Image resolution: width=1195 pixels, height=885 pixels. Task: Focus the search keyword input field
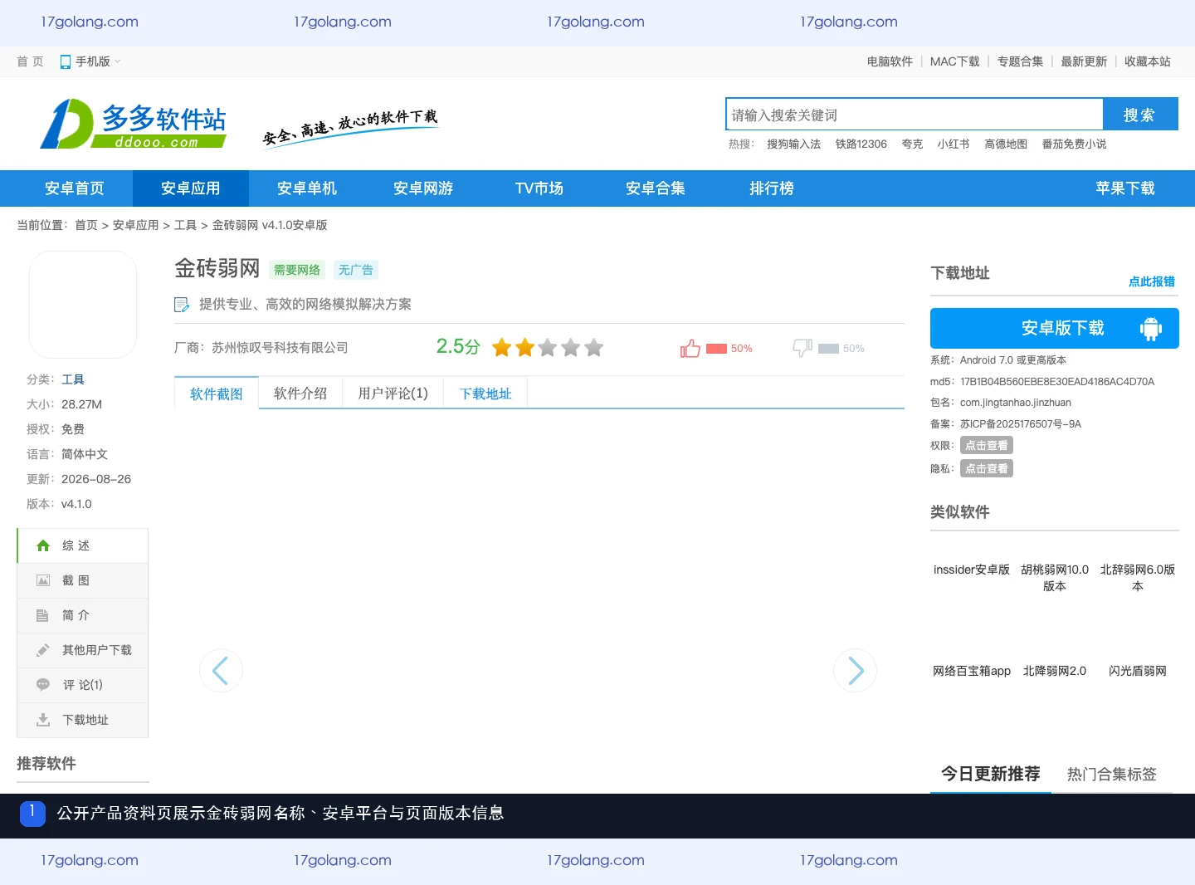915,115
